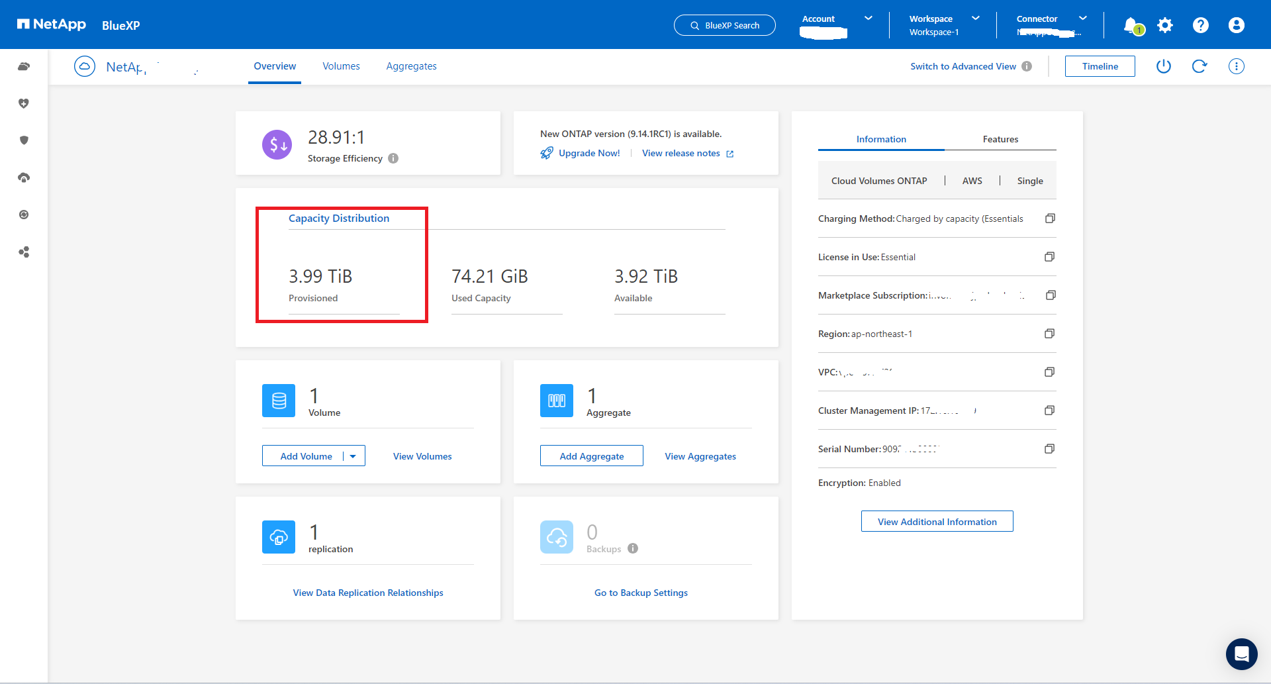Click View Additional Information button

click(x=937, y=522)
